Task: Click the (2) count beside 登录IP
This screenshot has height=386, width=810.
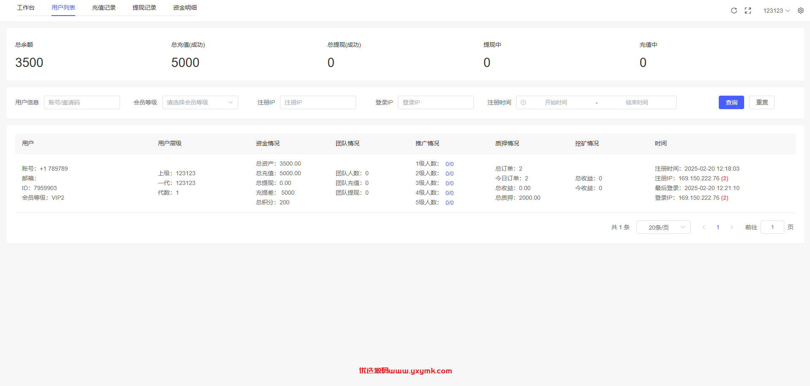Action: click(x=725, y=198)
